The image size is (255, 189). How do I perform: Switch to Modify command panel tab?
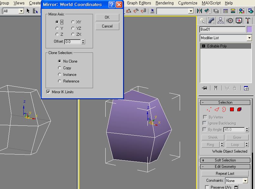[x=211, y=21]
